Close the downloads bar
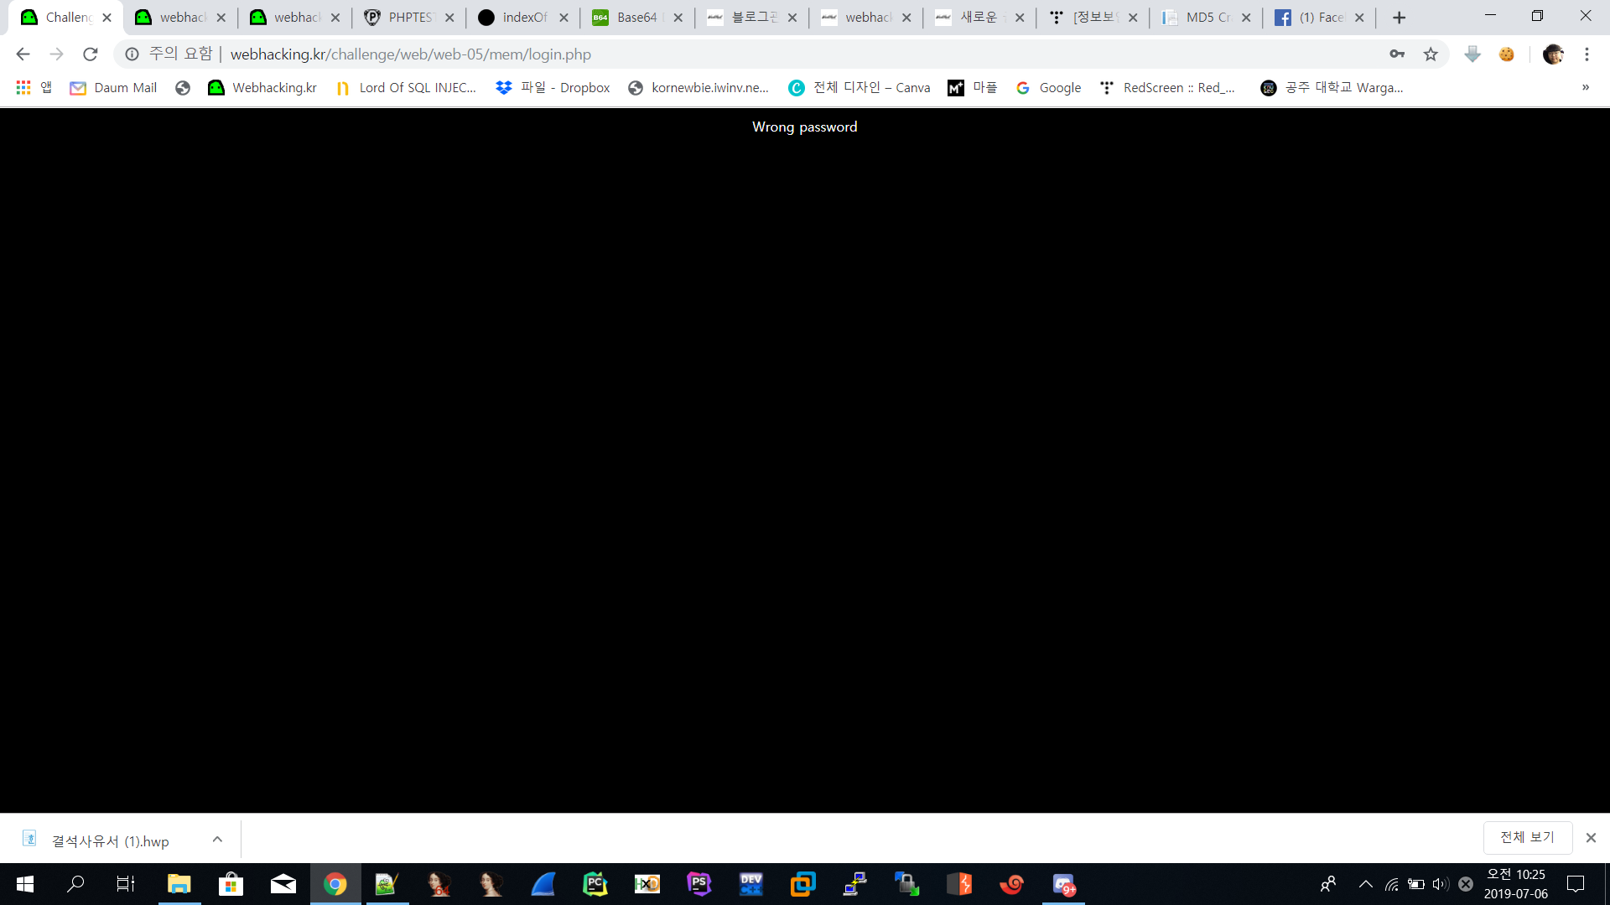Viewport: 1610px width, 905px height. (x=1591, y=837)
